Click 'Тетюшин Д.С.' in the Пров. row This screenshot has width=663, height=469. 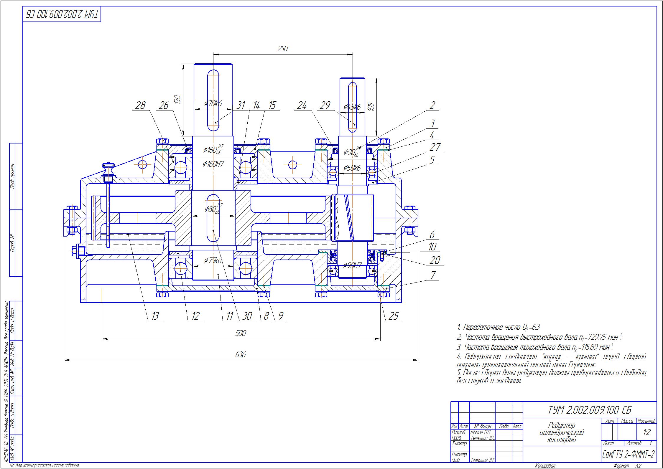(x=483, y=438)
